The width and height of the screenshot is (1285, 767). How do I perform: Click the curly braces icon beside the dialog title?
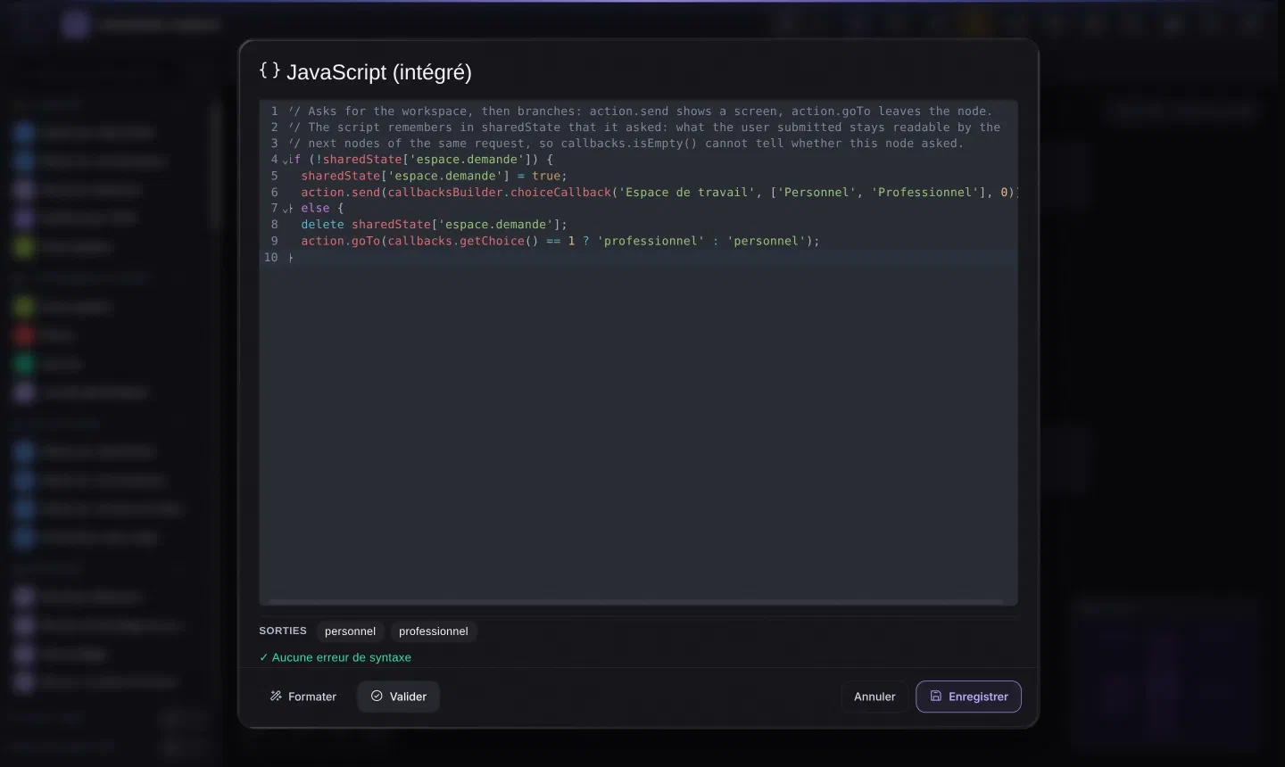[269, 70]
